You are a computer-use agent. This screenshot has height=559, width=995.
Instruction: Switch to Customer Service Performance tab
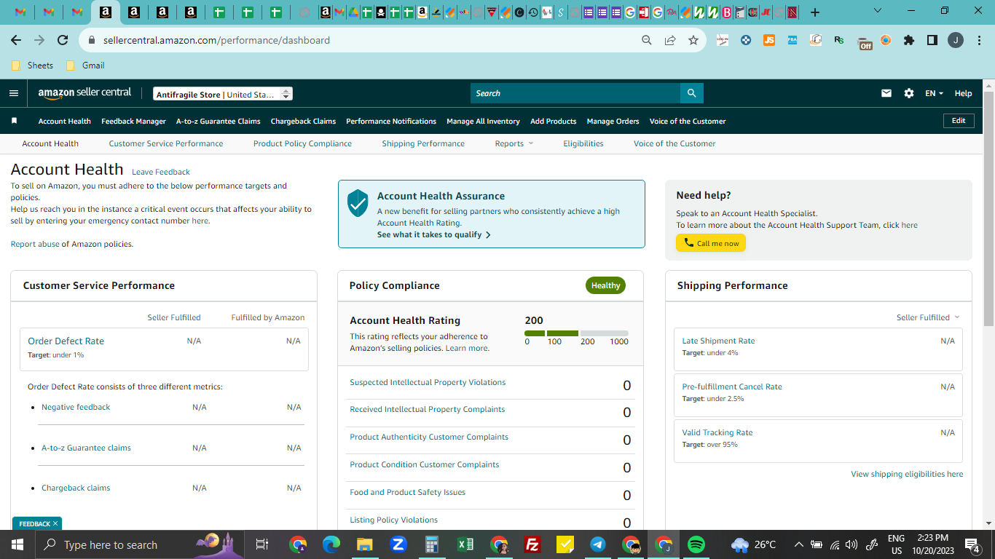(x=166, y=143)
